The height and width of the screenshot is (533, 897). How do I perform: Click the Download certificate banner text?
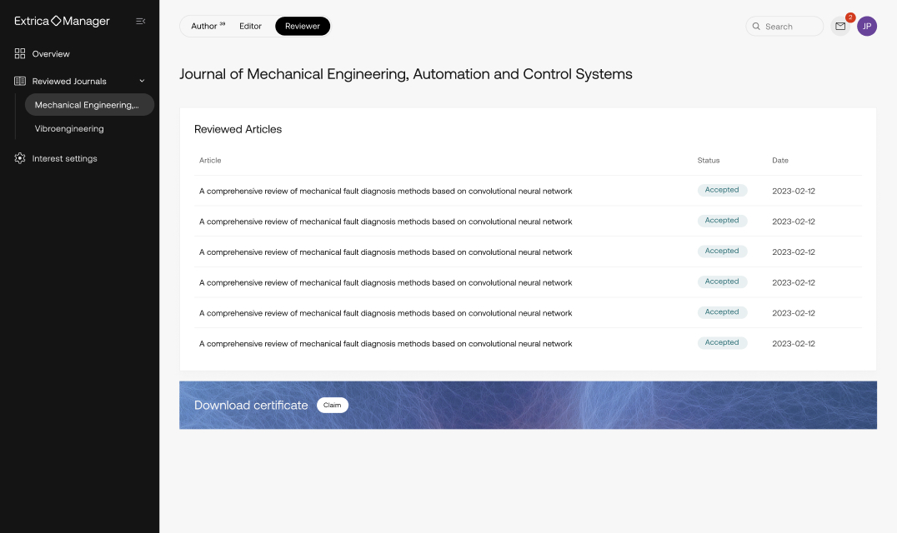[x=251, y=405]
